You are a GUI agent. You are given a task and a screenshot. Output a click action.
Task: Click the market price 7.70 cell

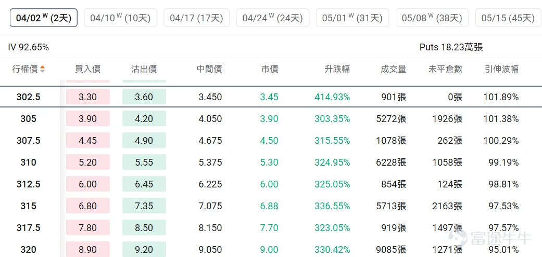(269, 228)
